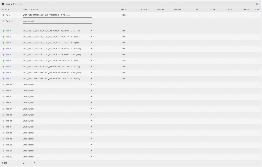Click the FREE column header
Viewport: 262px width, 167px height.
tap(247, 10)
